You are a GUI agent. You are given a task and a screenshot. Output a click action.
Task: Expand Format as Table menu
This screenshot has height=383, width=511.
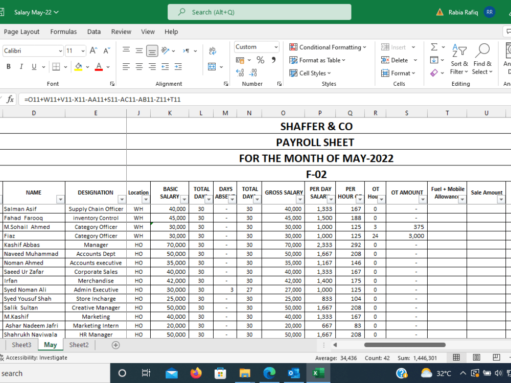pyautogui.click(x=317, y=60)
